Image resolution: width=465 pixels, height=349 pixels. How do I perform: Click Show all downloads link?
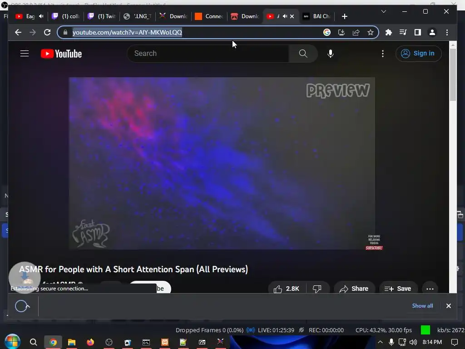click(422, 306)
